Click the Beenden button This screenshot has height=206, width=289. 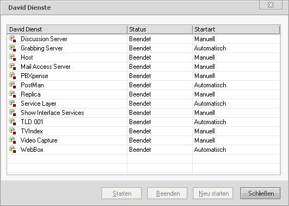167,194
